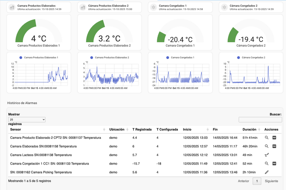286x190 pixels.
Task: Export Camara Congelación 1 alarm as PDF
Action: [x=274, y=163]
